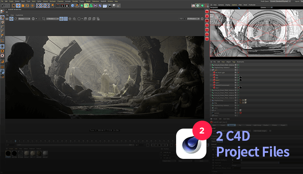Click the Render to Picture Viewer clapperboard
The height and width of the screenshot is (174, 303).
(x=62, y=6)
